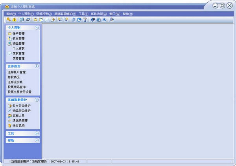Image resolution: width=236 pixels, height=166 pixels.
Task: Open the 系统功能(G) menu
Action: click(x=99, y=14)
